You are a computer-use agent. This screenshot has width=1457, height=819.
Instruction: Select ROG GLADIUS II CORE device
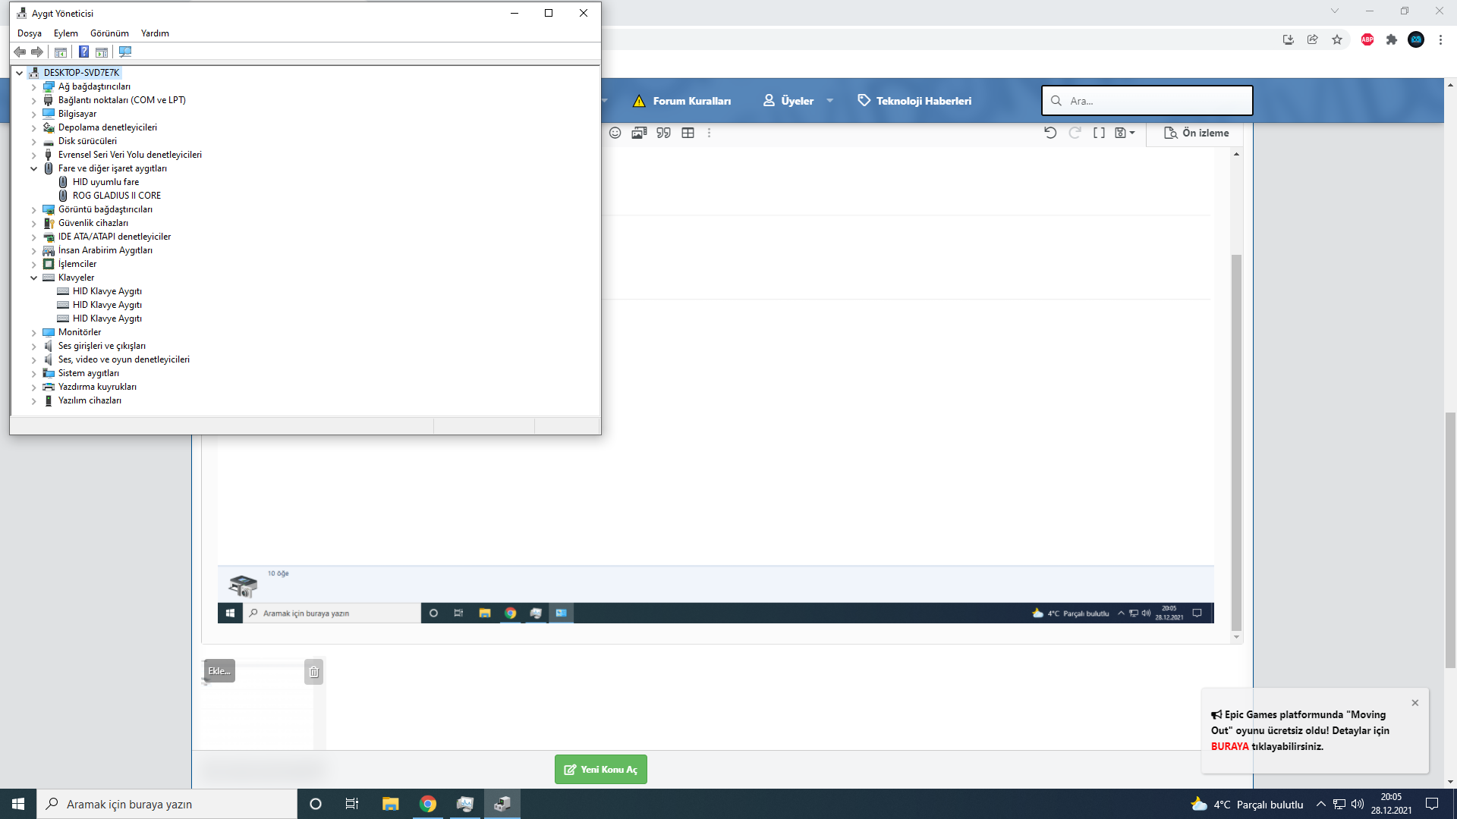click(116, 196)
